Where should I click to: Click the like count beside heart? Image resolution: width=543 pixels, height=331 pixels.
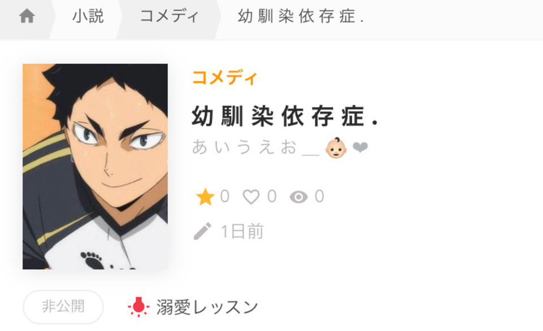click(272, 196)
